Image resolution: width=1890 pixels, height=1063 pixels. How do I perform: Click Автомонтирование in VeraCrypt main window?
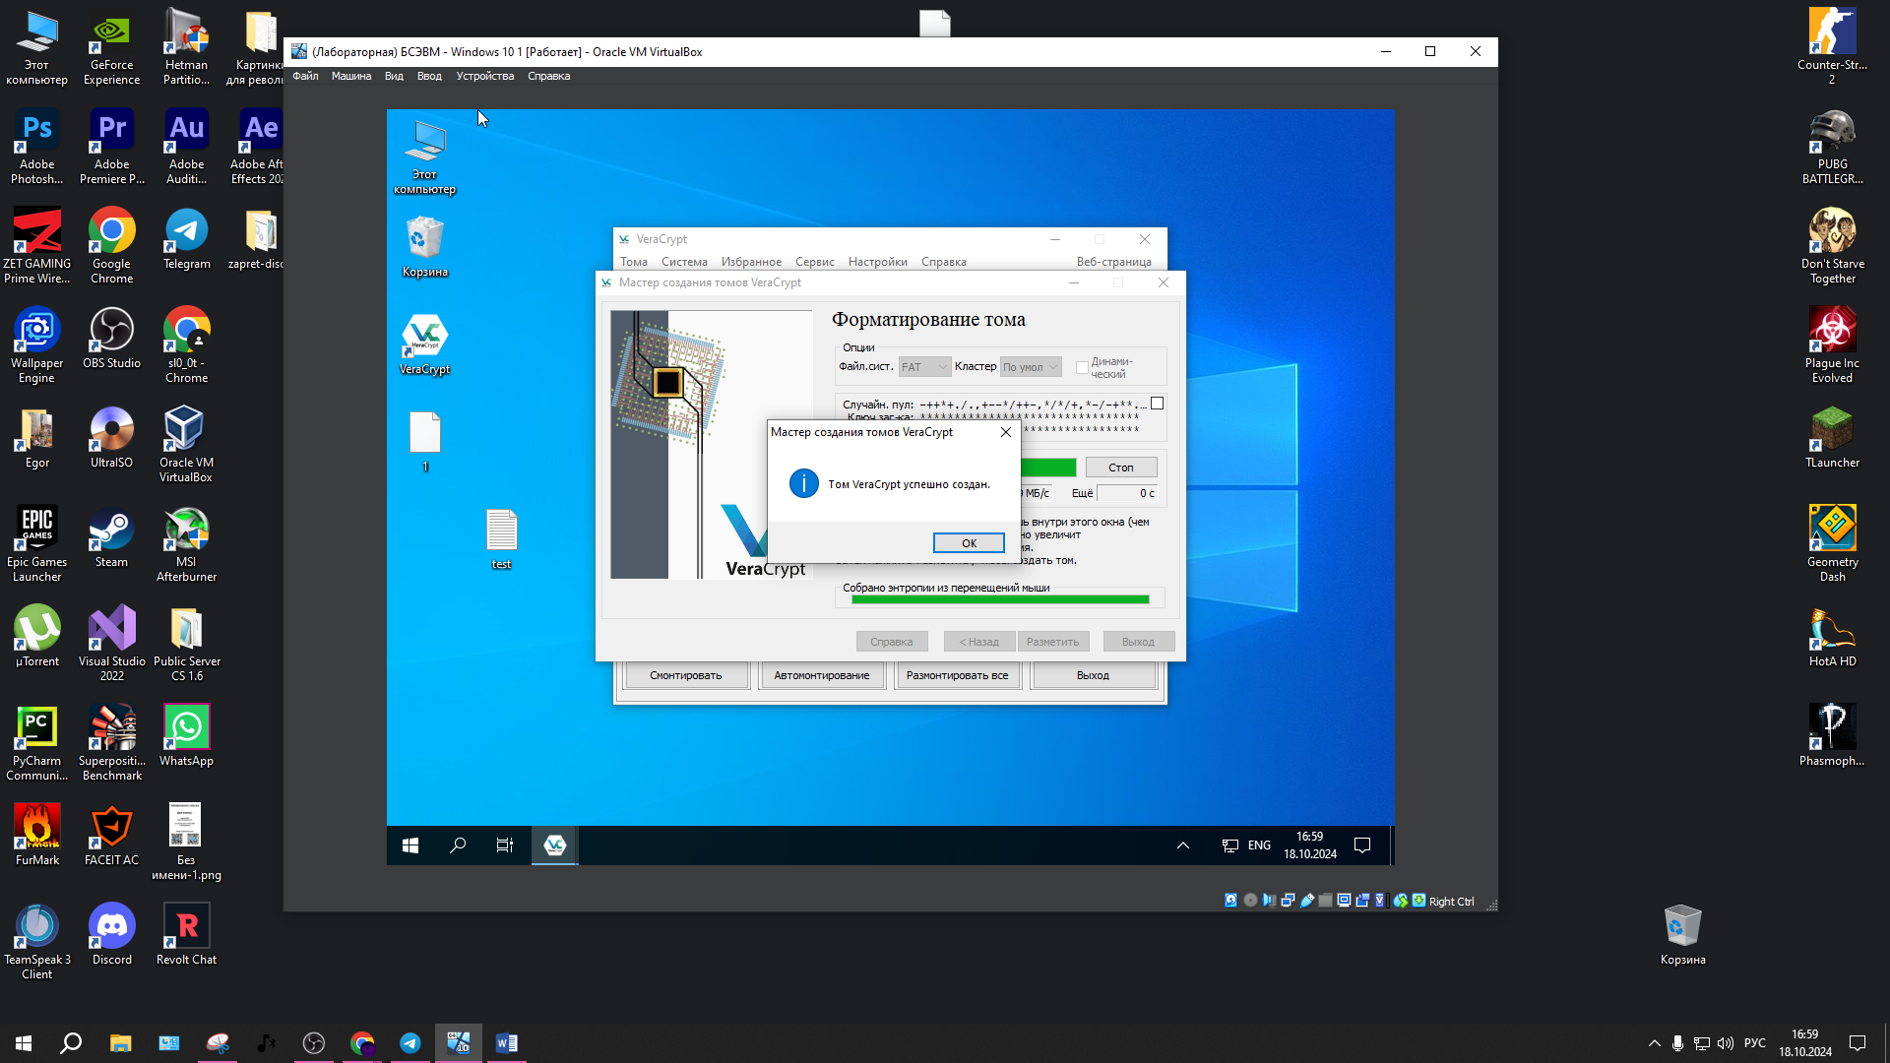(x=821, y=675)
